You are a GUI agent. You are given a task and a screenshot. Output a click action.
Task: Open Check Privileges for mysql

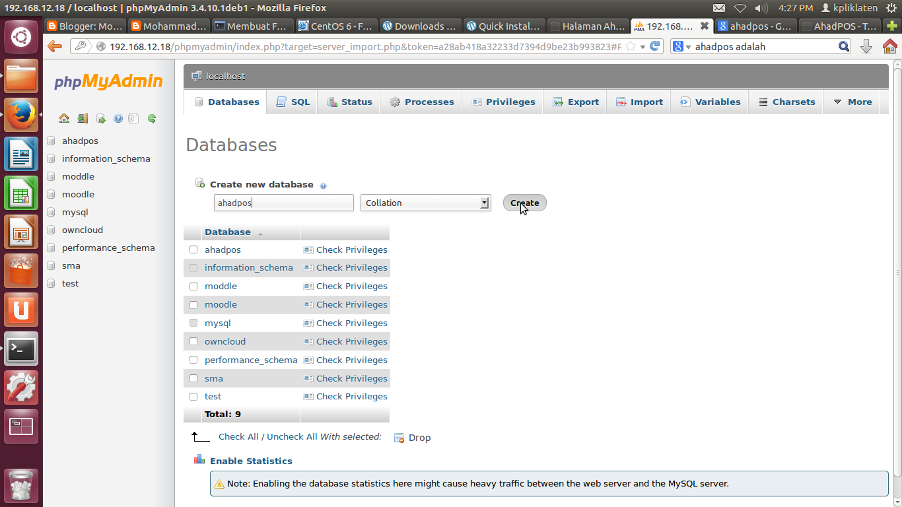pos(352,323)
